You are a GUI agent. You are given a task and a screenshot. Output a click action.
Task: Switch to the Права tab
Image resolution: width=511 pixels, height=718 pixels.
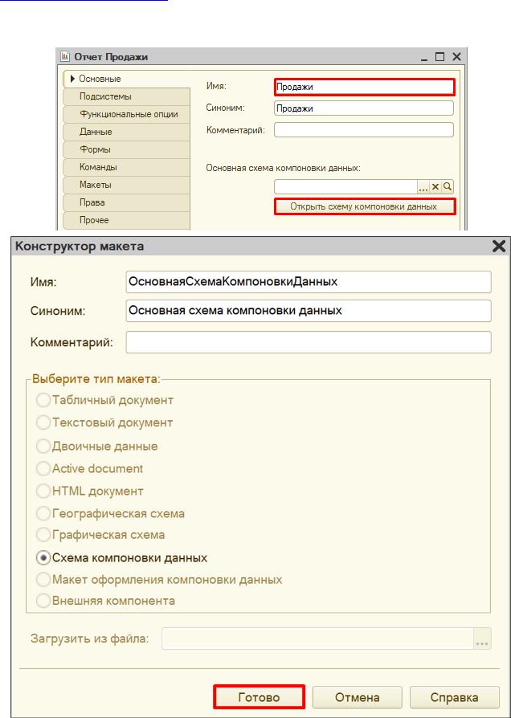tap(126, 202)
